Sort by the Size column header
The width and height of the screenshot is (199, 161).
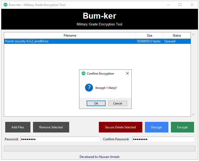tap(149, 36)
